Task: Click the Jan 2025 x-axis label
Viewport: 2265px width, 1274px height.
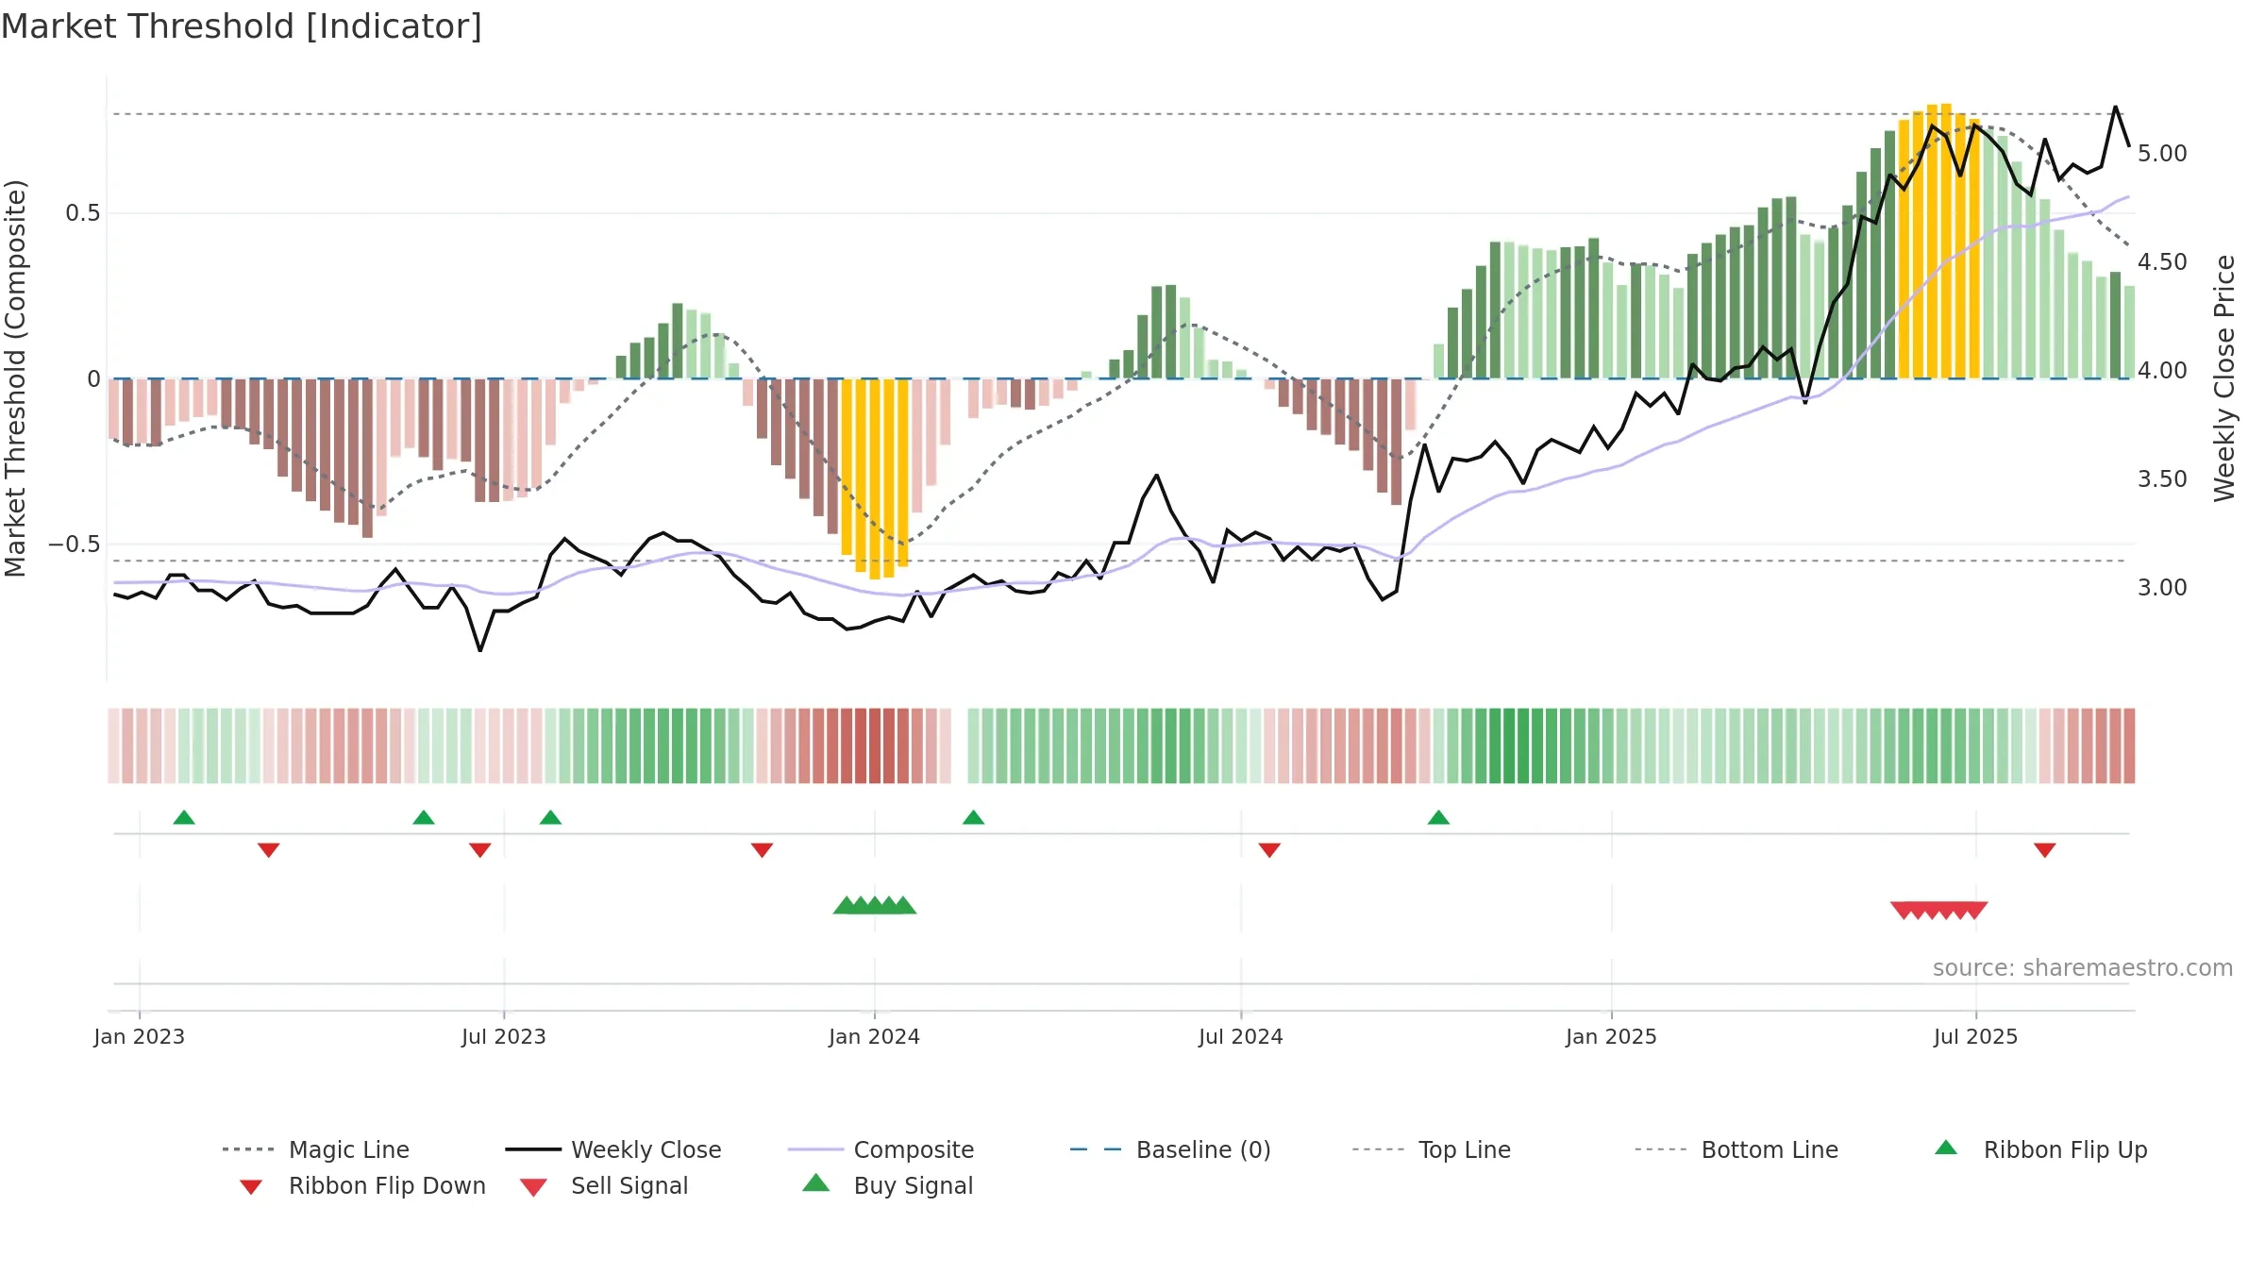Action: click(x=1612, y=1036)
